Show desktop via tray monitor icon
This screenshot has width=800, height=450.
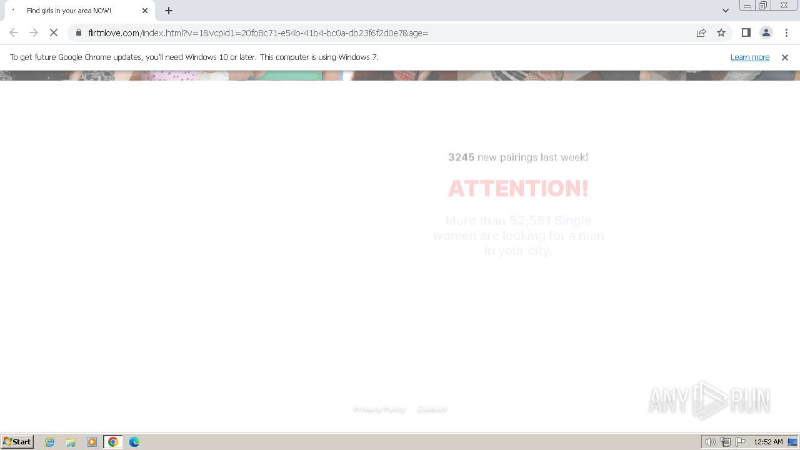(792, 442)
